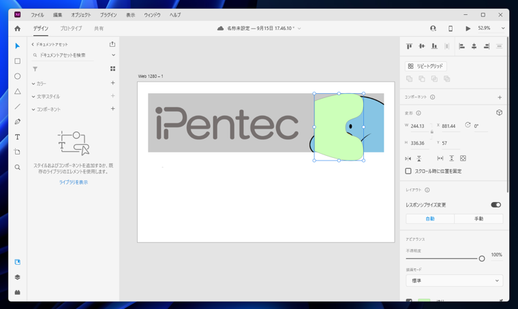Image resolution: width=518 pixels, height=309 pixels.
Task: Click the ライブラリを表示 link
Action: [x=74, y=182]
